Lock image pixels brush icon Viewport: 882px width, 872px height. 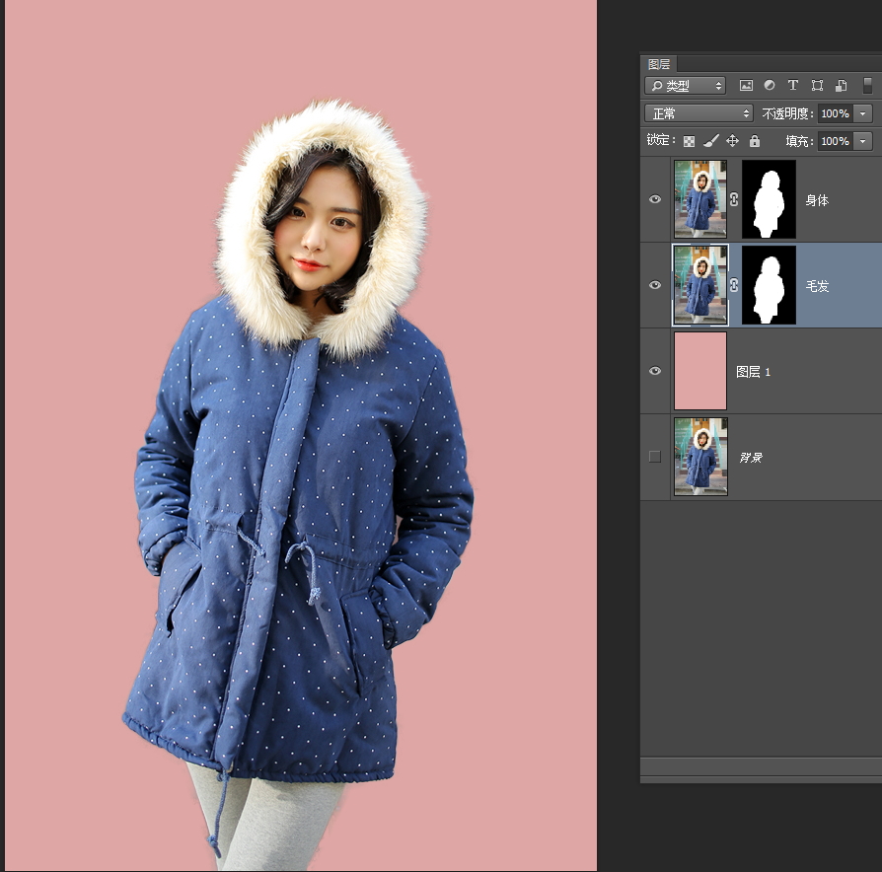(711, 141)
